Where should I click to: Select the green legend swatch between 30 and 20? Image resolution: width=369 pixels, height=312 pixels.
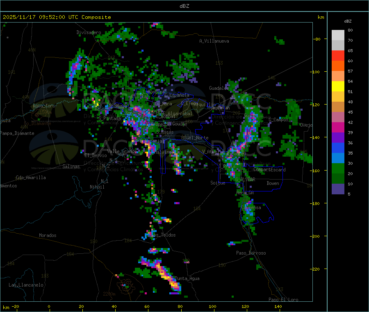point(338,168)
